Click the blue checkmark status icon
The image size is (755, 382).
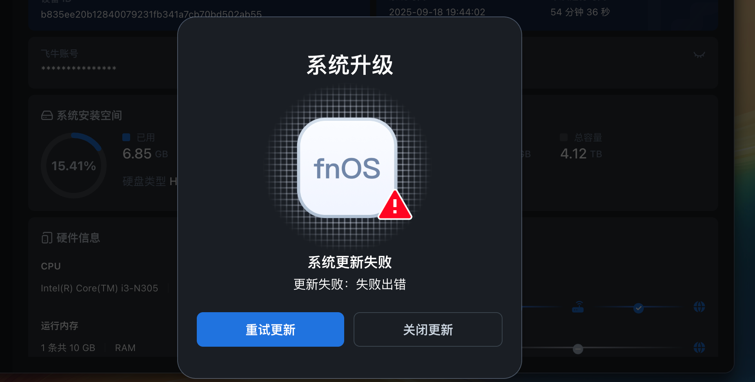(639, 308)
